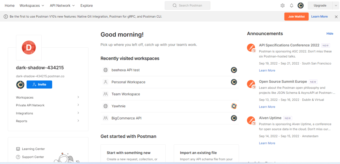Click the globe icon beside beehexa API test
Viewport: 340px width, 164px height.
click(x=105, y=70)
